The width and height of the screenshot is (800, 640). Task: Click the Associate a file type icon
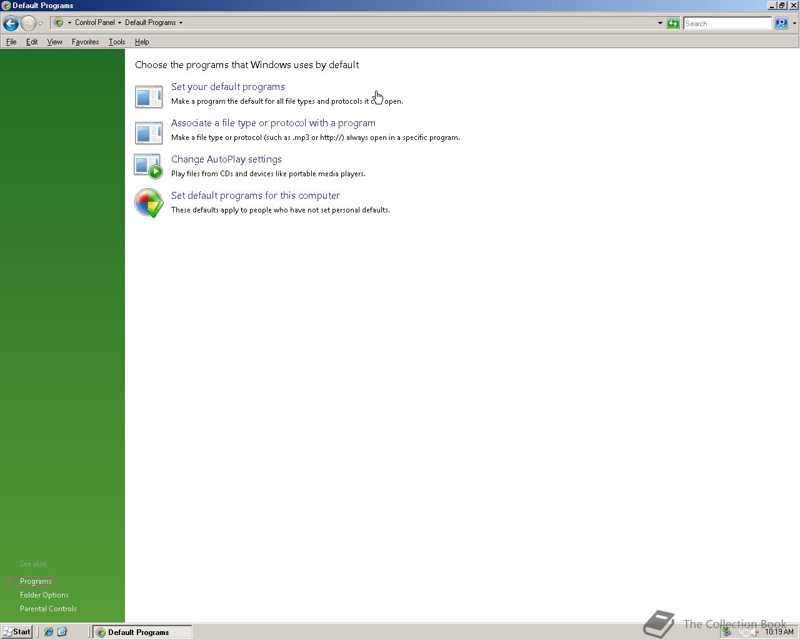(x=149, y=133)
